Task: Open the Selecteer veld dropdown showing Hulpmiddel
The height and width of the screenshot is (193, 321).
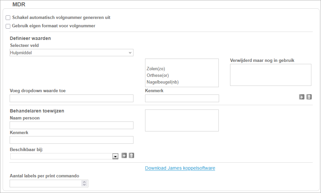Action: coord(71,53)
